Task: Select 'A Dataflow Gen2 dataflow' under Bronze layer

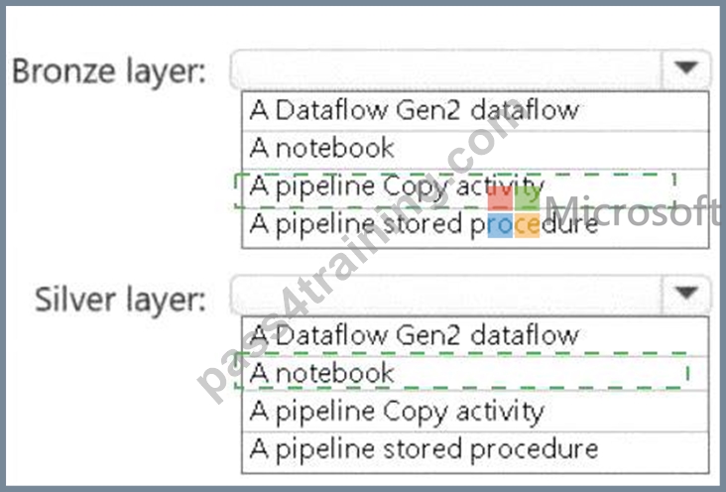Action: tap(475, 111)
